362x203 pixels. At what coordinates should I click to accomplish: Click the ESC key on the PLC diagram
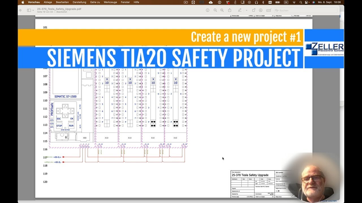[59, 119]
